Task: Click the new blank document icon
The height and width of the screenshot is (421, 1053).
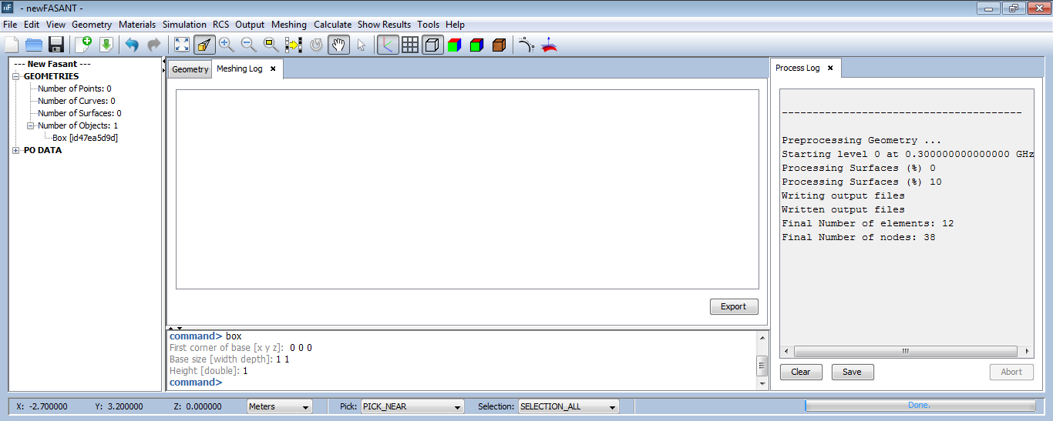Action: 12,45
